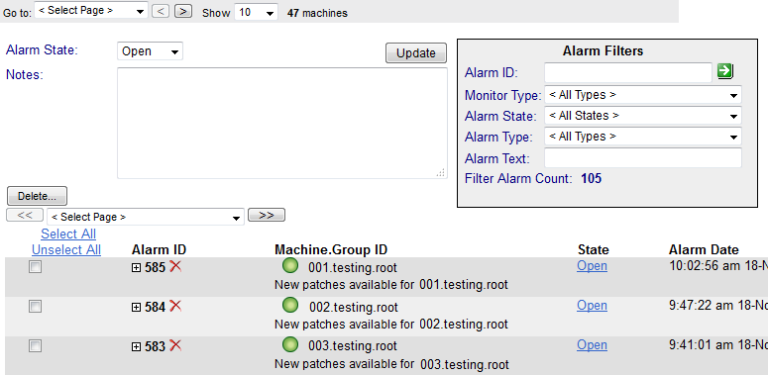Click the Alarm ID filter field
The width and height of the screenshot is (768, 375).
tap(628, 73)
